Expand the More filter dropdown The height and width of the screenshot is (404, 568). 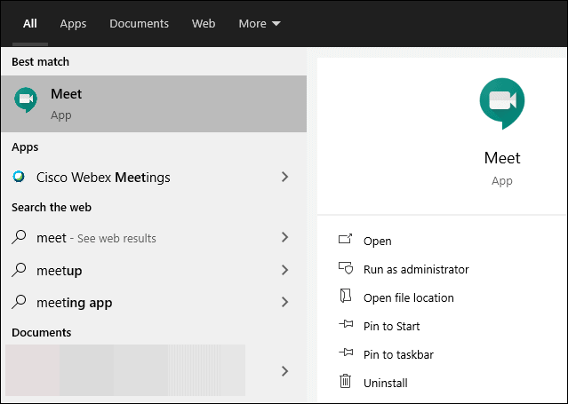pos(260,24)
